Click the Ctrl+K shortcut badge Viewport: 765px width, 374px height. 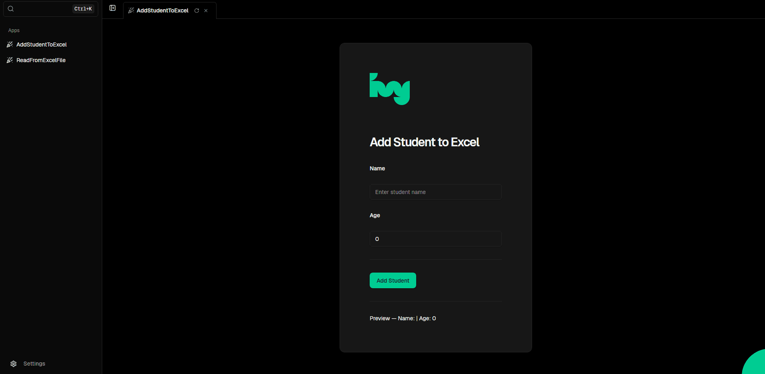[x=83, y=9]
